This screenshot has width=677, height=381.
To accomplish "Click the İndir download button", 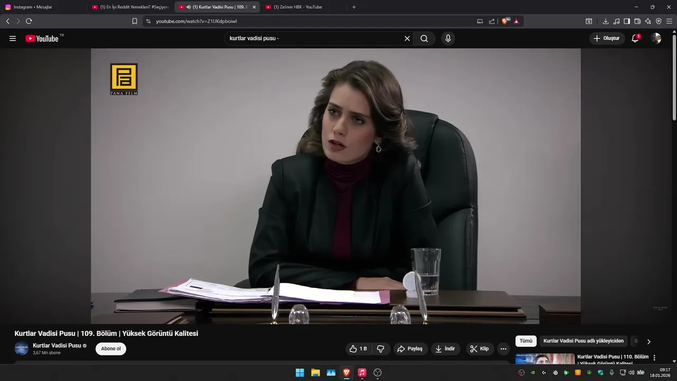I will [445, 349].
